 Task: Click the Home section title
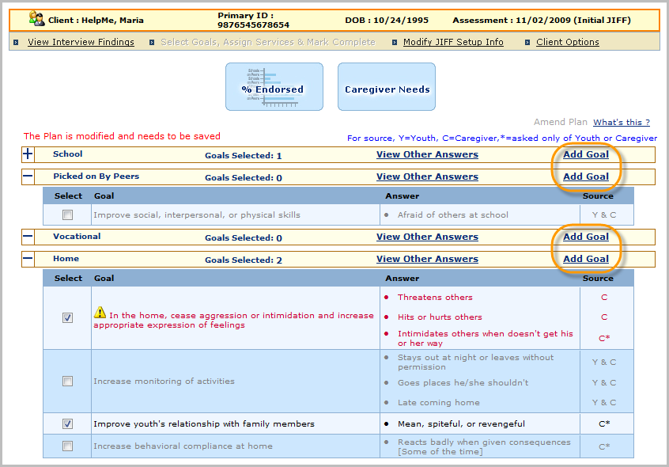tap(66, 259)
